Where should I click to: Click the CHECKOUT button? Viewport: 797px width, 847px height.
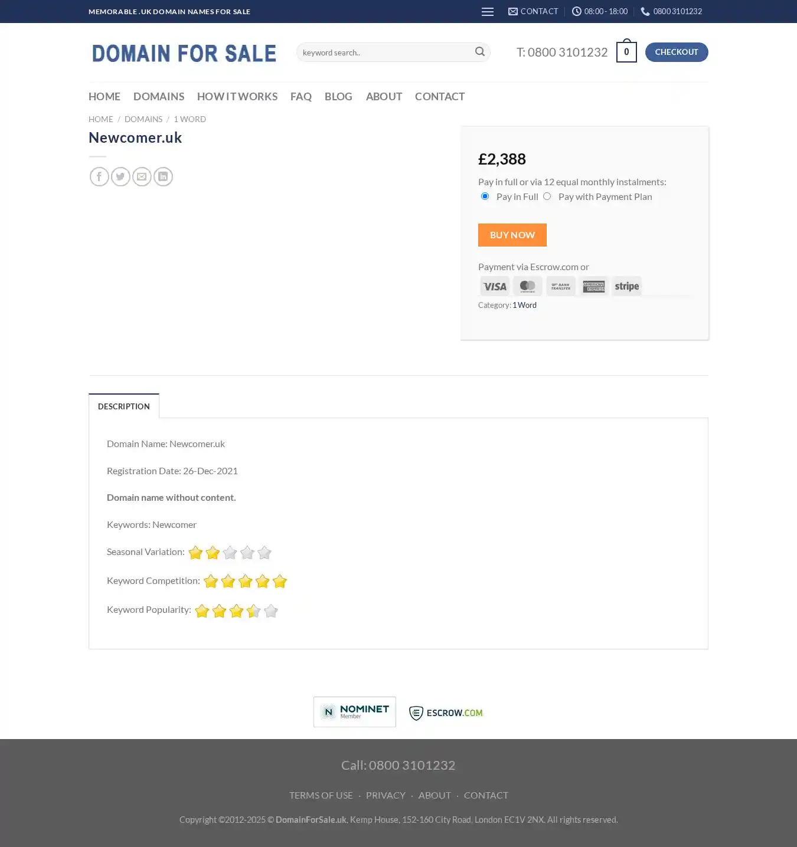pos(677,52)
